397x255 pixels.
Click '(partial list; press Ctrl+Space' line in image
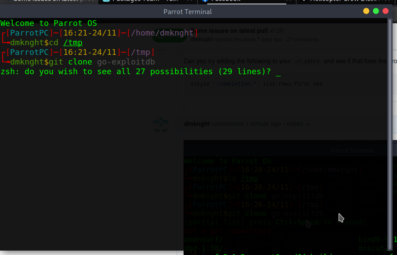pyautogui.click(x=275, y=222)
